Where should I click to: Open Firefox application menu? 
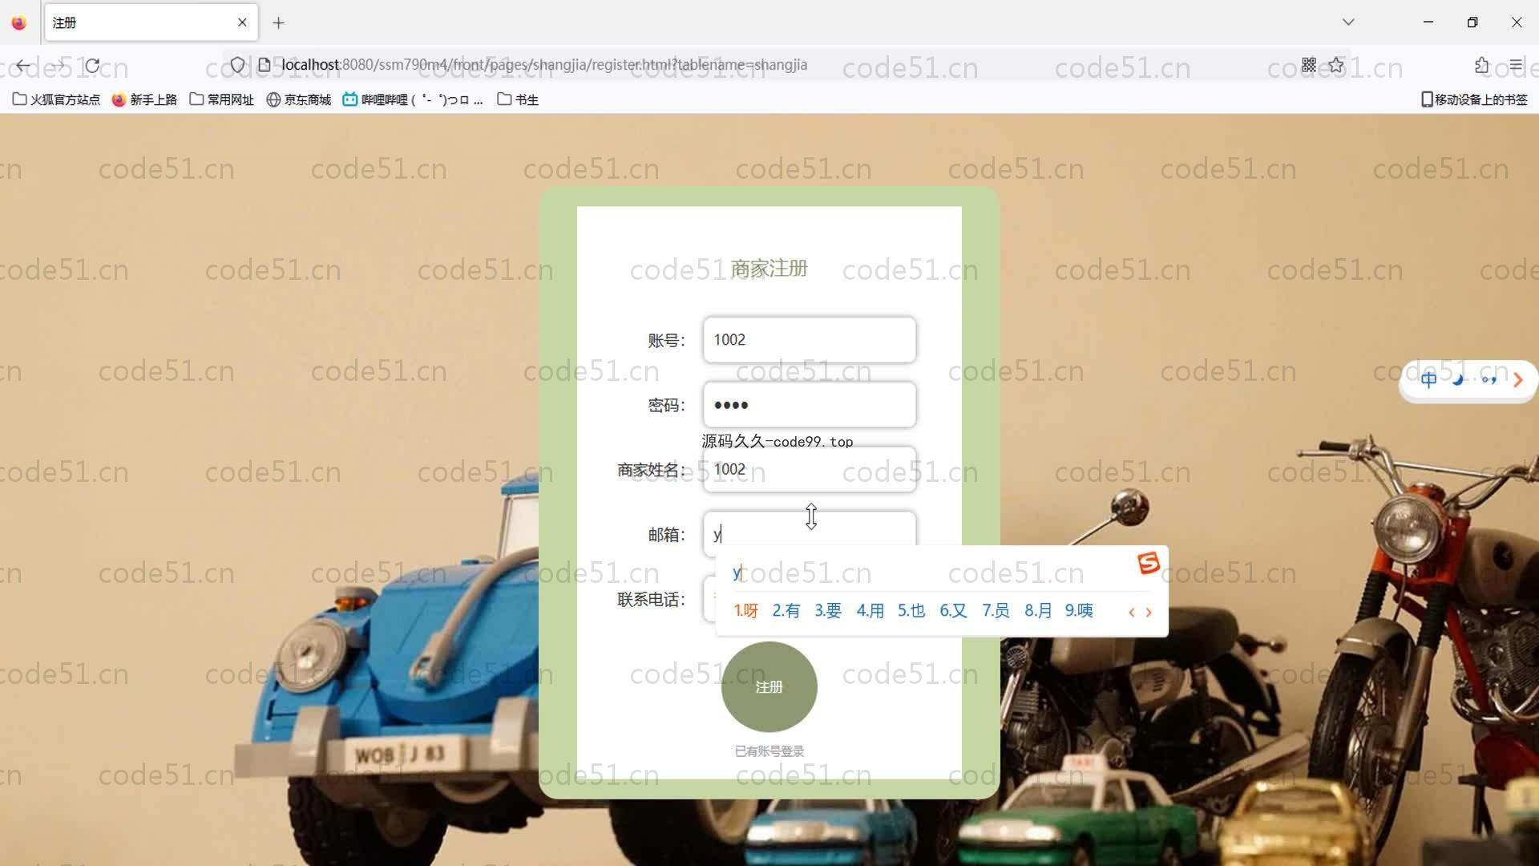(1516, 65)
